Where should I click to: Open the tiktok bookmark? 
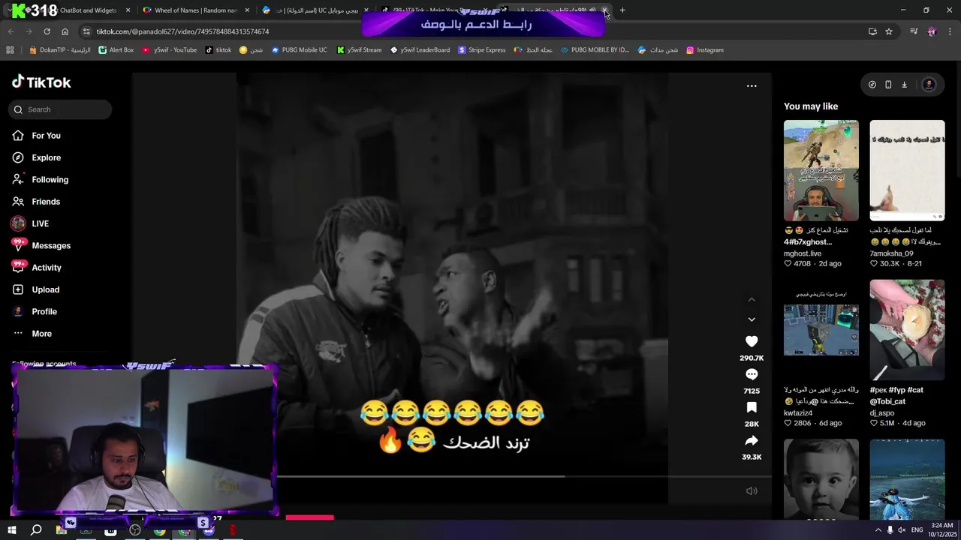pos(218,50)
